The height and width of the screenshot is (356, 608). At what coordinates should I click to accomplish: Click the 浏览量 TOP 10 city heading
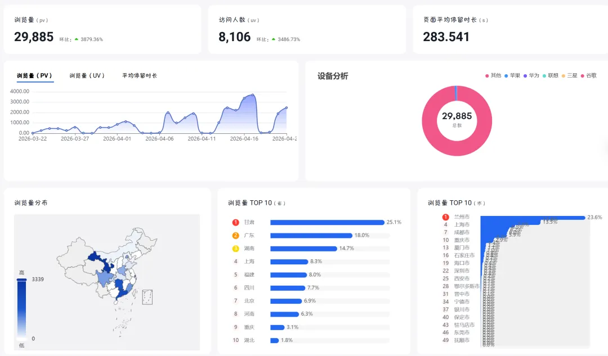pyautogui.click(x=457, y=202)
